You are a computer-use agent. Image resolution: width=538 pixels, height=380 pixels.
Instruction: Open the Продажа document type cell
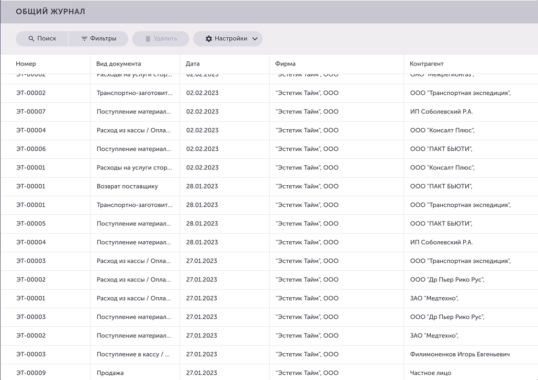(110, 373)
